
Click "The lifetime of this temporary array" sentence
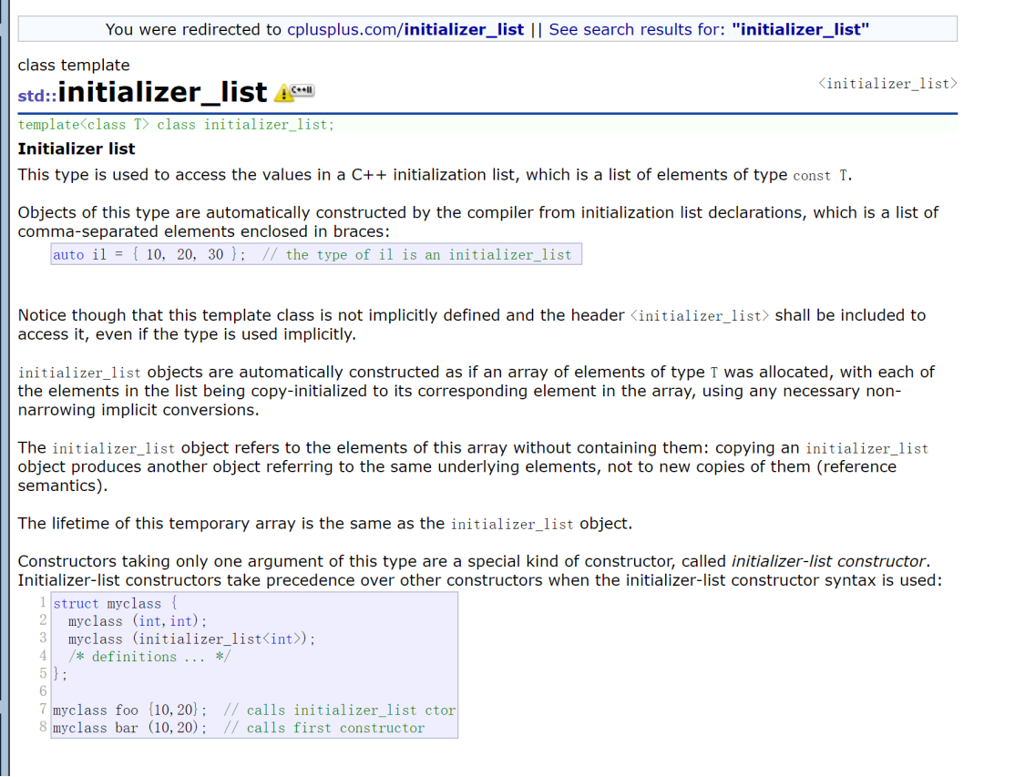pyautogui.click(x=325, y=524)
